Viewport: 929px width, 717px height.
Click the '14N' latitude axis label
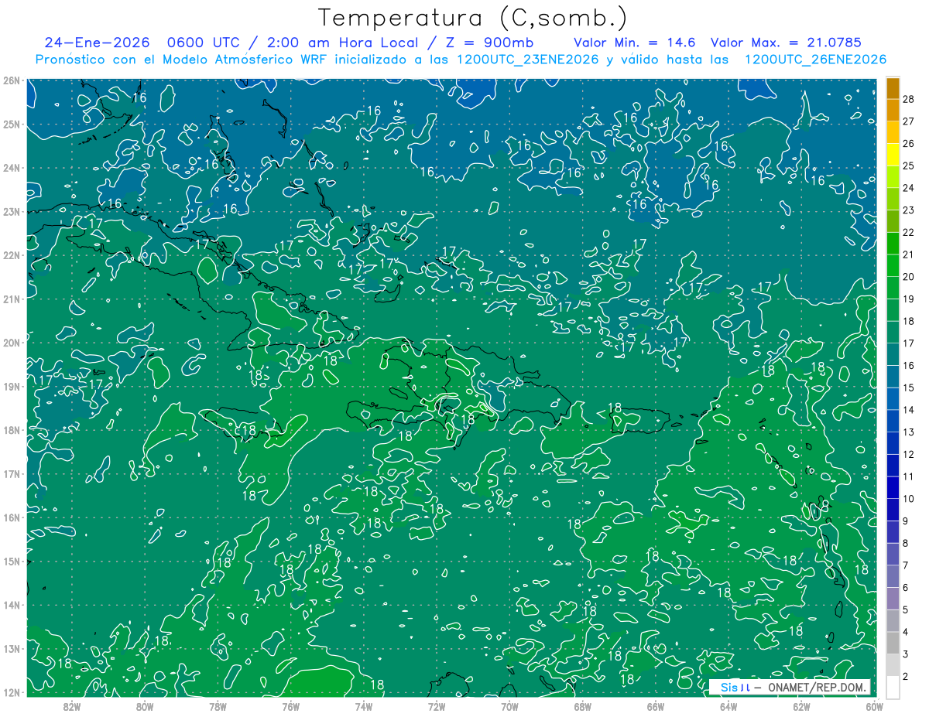[x=12, y=605]
